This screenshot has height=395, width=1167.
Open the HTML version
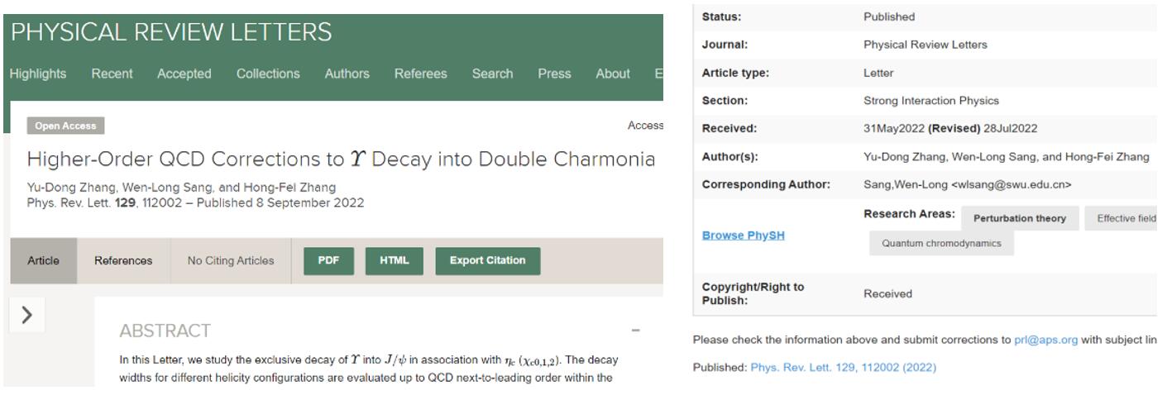(x=394, y=260)
